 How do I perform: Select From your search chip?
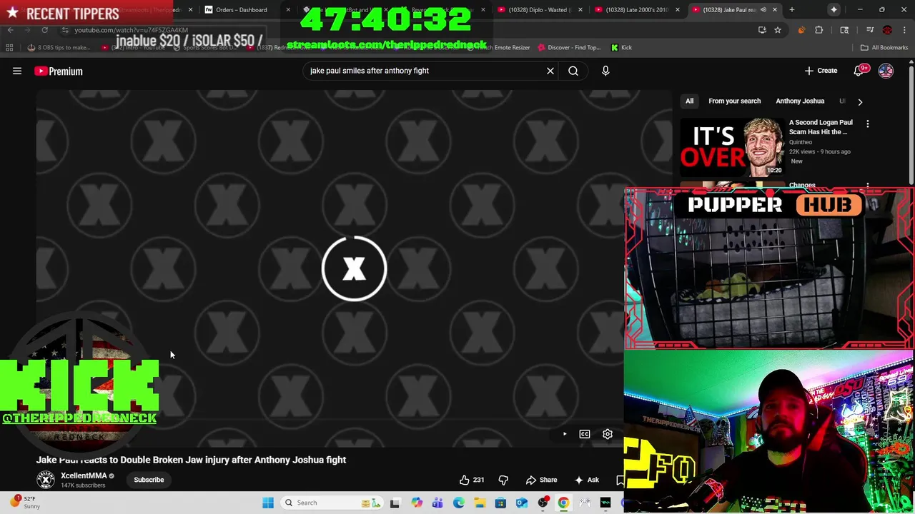tap(734, 101)
